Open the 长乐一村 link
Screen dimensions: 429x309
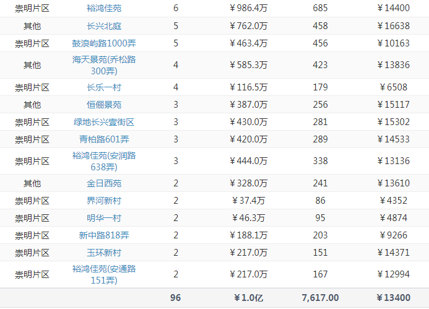tap(104, 87)
